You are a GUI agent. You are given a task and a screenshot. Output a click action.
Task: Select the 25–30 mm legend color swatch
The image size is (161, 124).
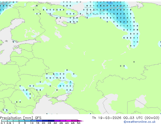[x=51, y=121]
